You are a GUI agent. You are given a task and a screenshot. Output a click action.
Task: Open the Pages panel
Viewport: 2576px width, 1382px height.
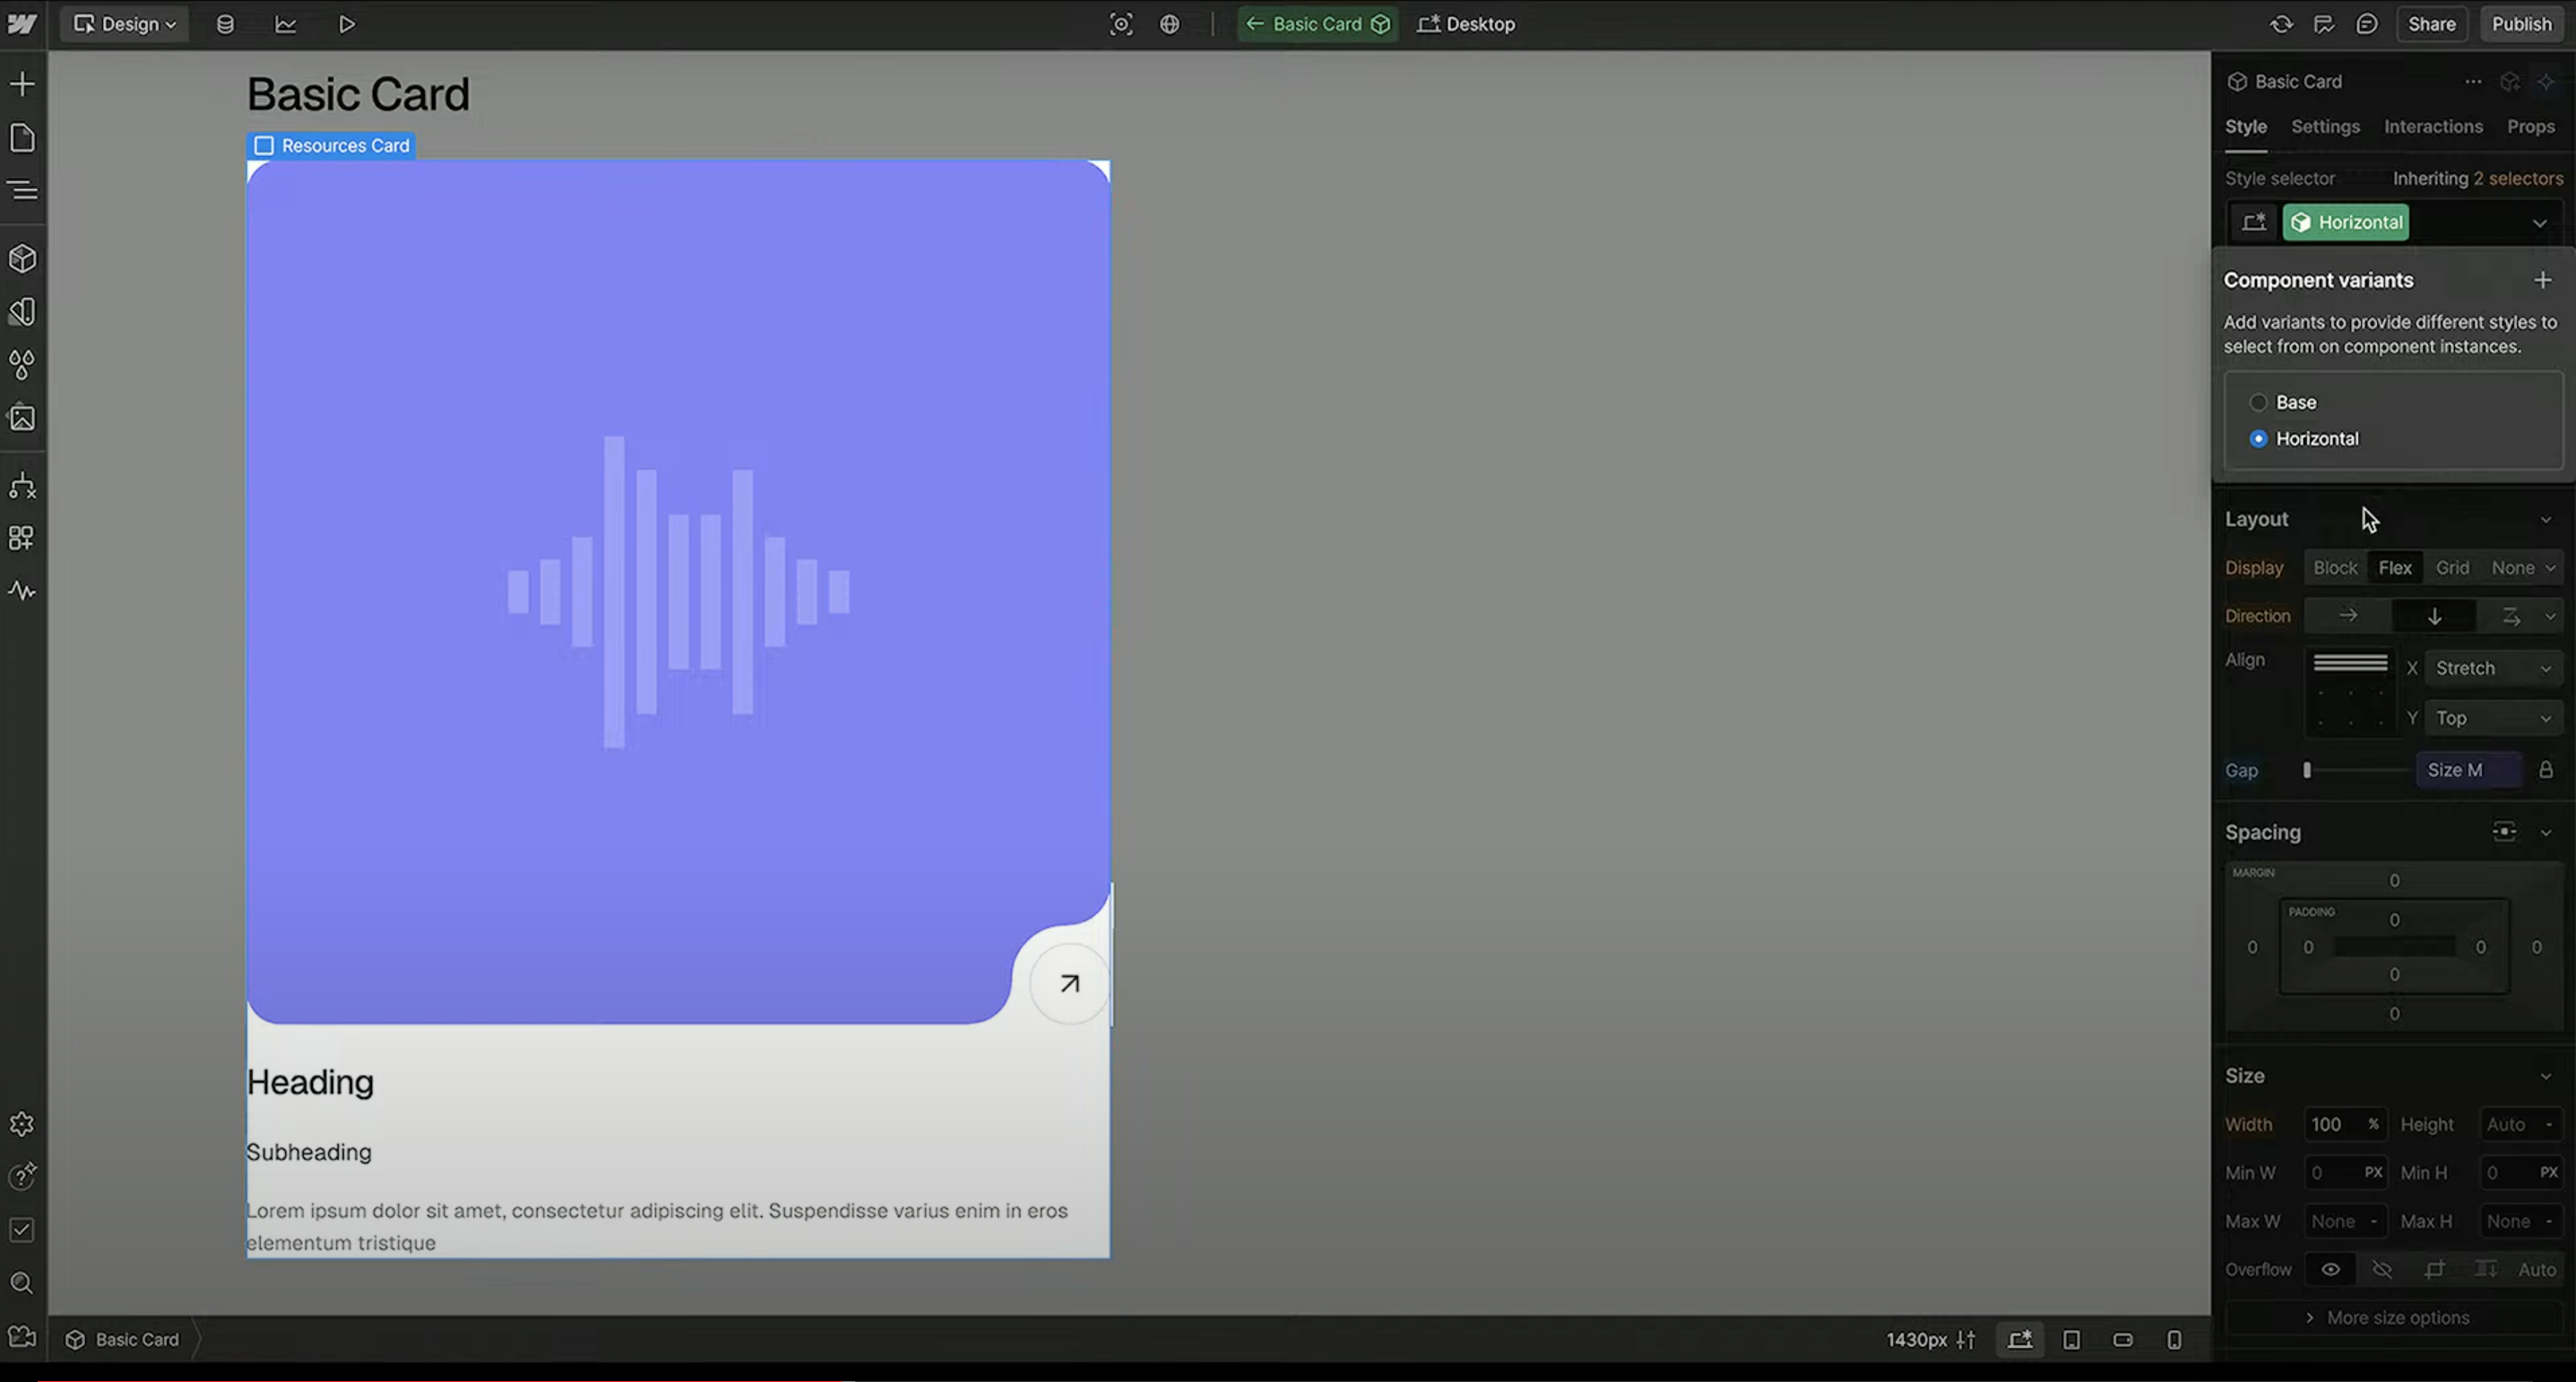[x=22, y=137]
